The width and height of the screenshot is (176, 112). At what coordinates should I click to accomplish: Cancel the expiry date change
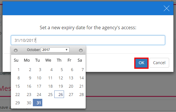pyautogui.click(x=159, y=63)
